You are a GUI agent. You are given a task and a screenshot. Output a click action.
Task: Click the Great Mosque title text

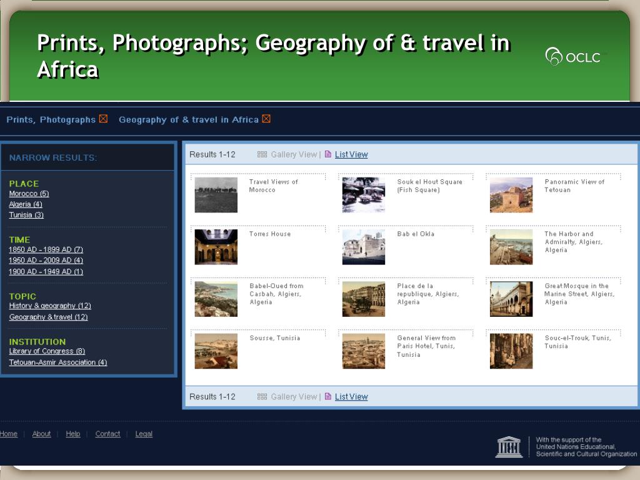579,294
